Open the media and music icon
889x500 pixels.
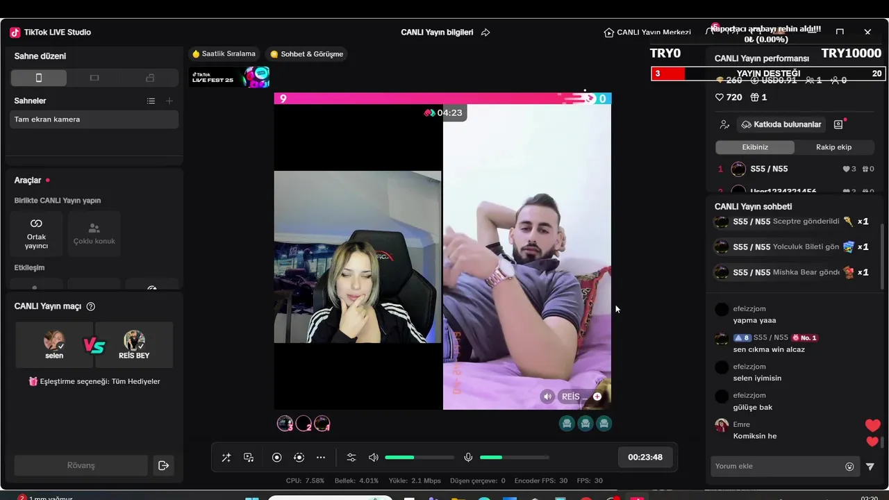(x=249, y=458)
